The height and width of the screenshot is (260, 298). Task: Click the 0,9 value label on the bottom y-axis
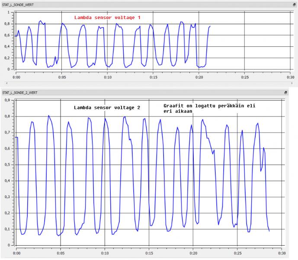pos(8,100)
